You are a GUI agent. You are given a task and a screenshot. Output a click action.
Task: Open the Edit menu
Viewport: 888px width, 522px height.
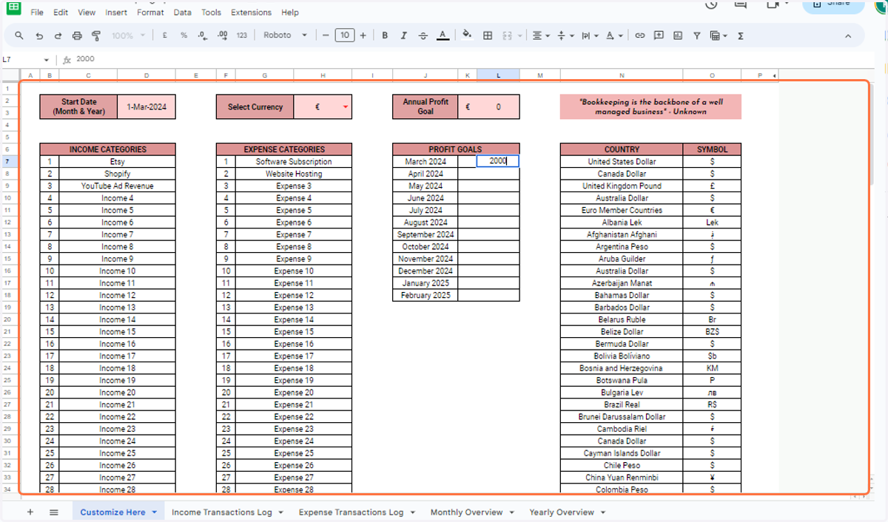click(61, 13)
